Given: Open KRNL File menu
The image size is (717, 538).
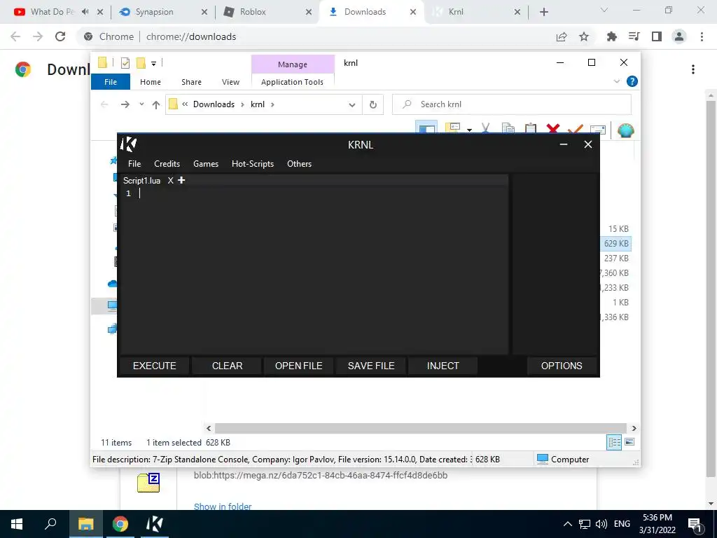Looking at the screenshot, I should coord(134,164).
